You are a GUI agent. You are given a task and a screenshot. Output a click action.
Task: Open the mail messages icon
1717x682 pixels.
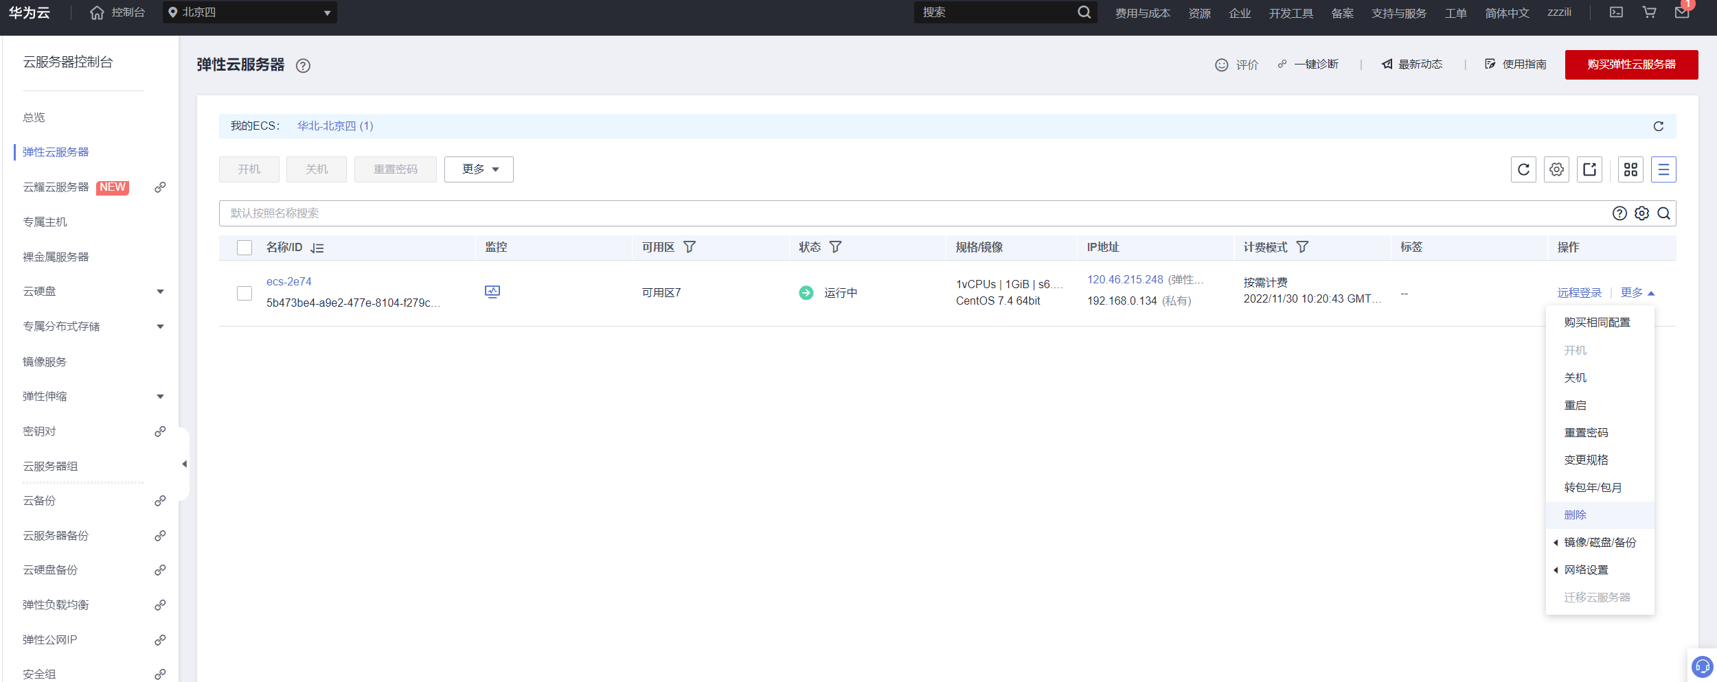[x=1682, y=12]
